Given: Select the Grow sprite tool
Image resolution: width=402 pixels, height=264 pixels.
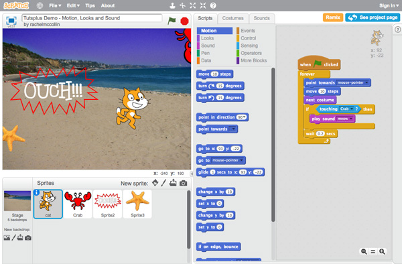Looking at the screenshot, I should [x=192, y=5].
